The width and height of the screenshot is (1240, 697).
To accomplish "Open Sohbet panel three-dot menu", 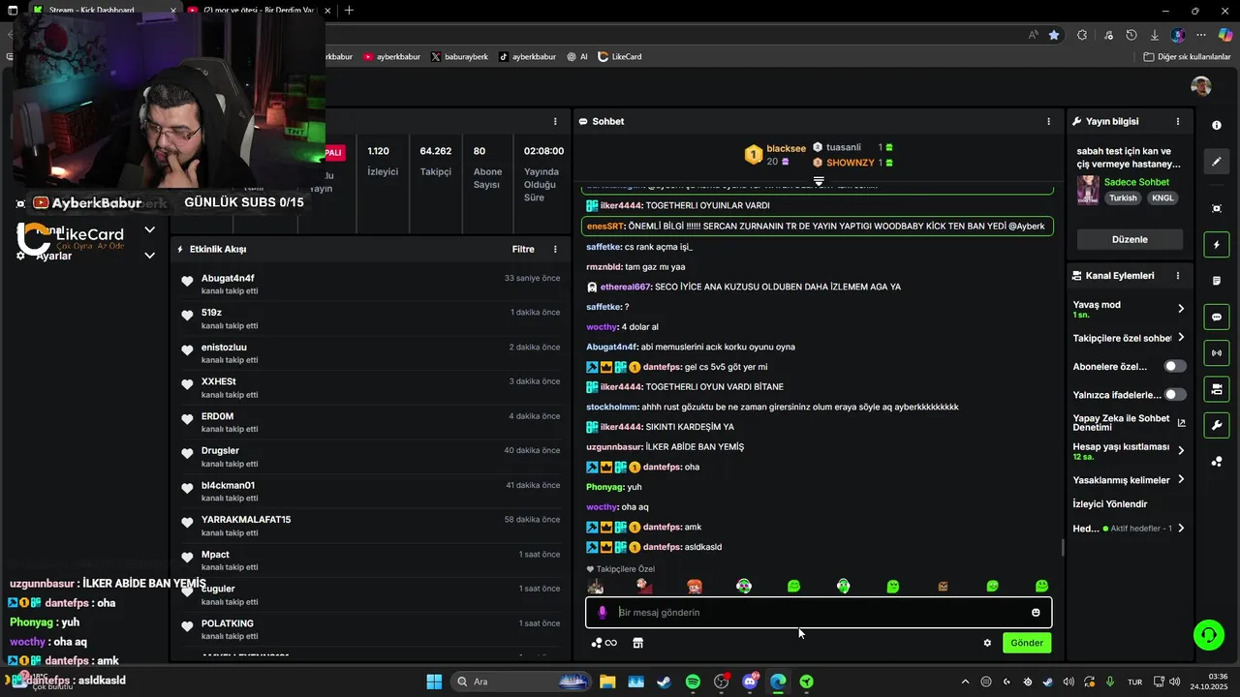I will tap(1048, 121).
